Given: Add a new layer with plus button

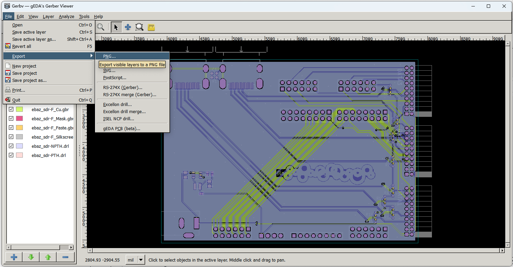Looking at the screenshot, I should coord(14,257).
